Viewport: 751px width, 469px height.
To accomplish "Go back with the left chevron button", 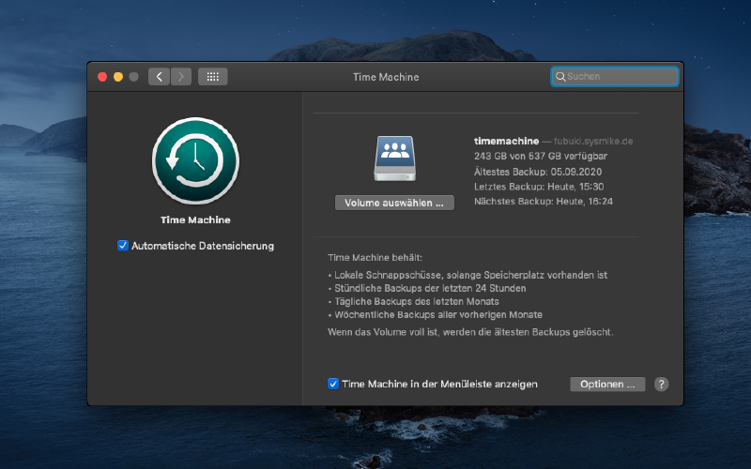I will (159, 77).
